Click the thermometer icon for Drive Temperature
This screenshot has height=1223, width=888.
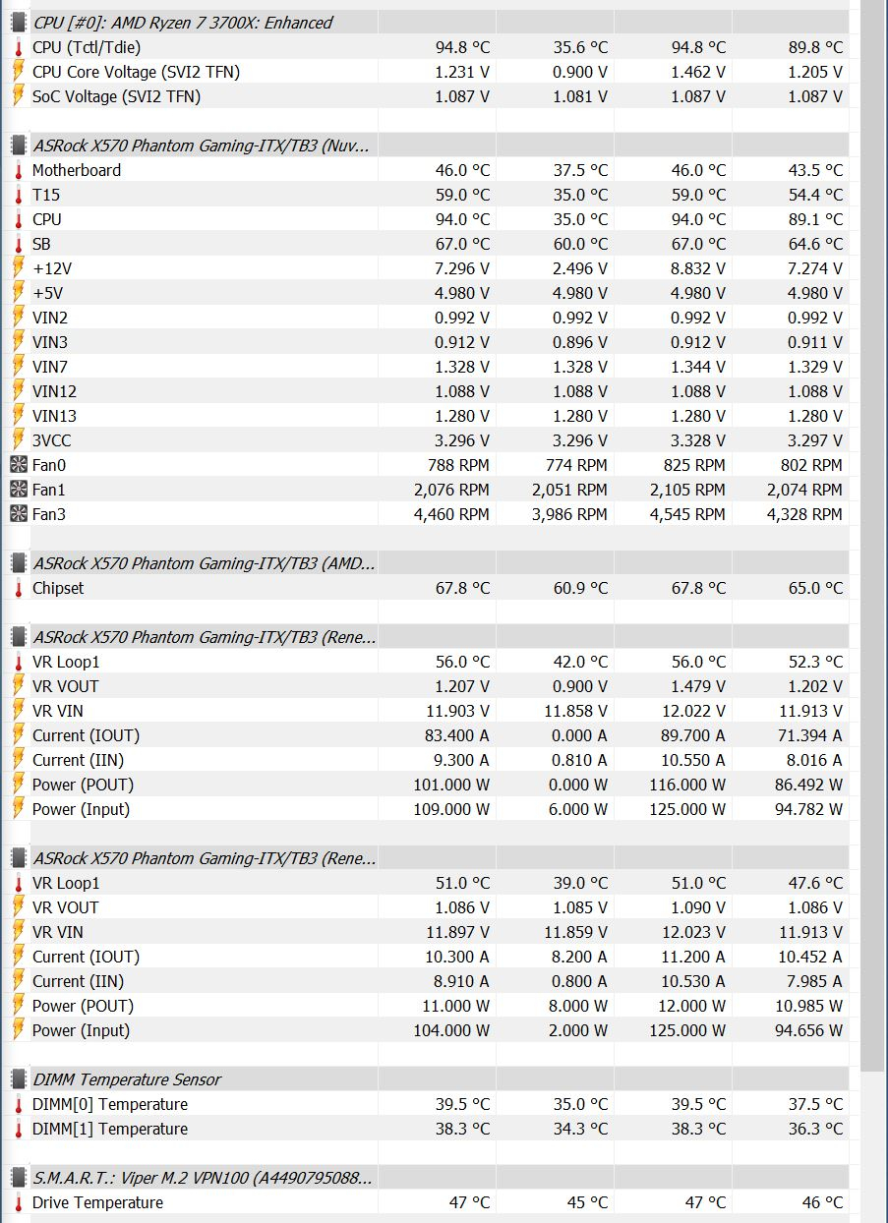(x=18, y=1201)
